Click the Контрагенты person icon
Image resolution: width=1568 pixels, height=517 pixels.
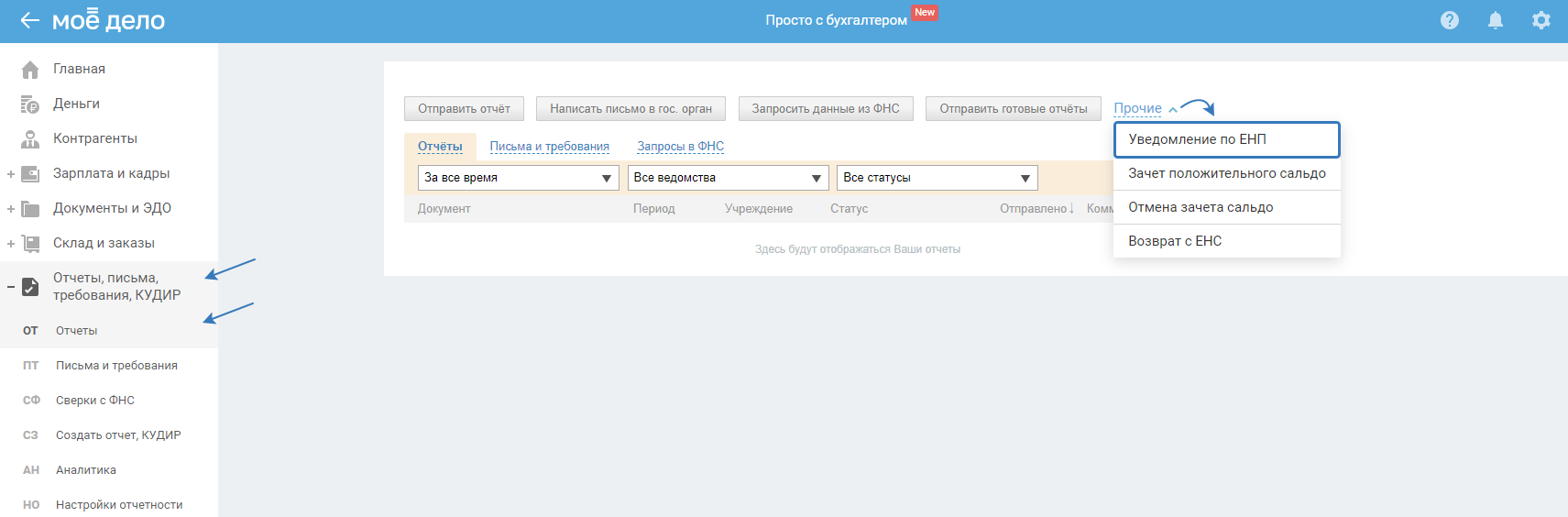coord(30,139)
